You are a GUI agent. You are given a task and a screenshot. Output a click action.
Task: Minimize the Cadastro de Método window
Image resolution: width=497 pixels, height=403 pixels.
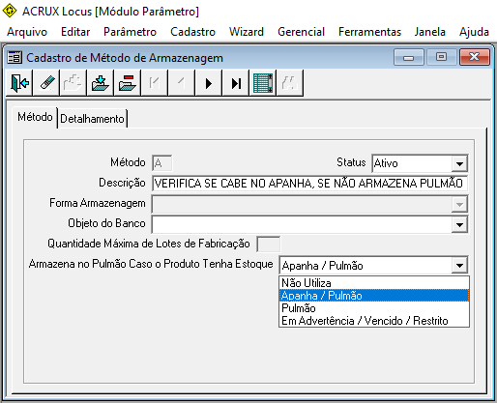[x=409, y=57]
